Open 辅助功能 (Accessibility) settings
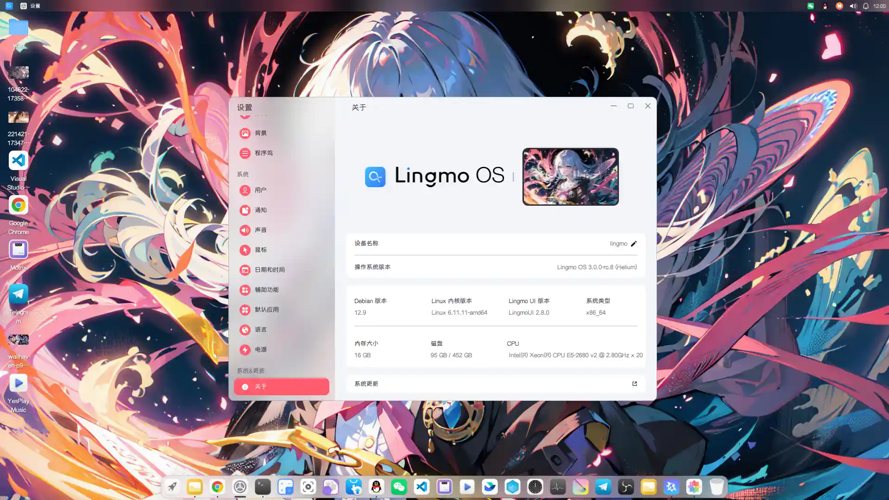The image size is (889, 500). [x=266, y=290]
